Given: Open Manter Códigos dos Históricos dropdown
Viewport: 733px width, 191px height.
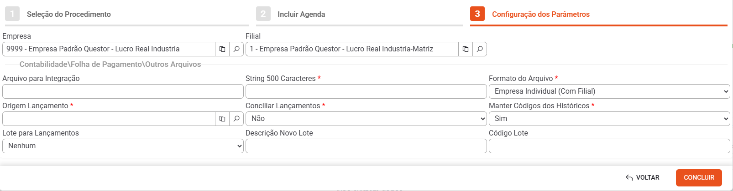Looking at the screenshot, I should pos(609,119).
